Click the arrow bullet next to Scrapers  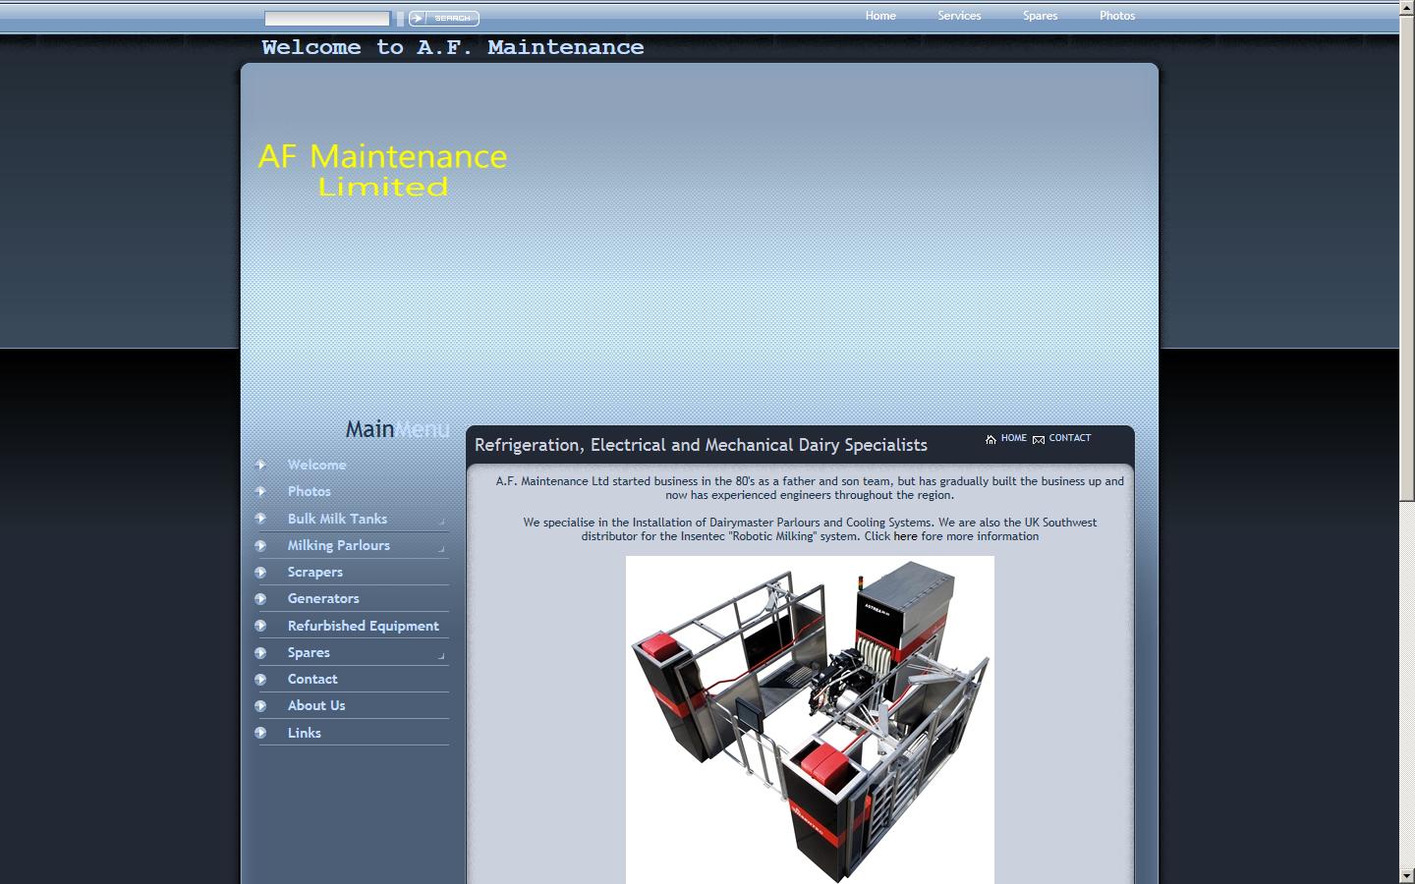(x=261, y=572)
